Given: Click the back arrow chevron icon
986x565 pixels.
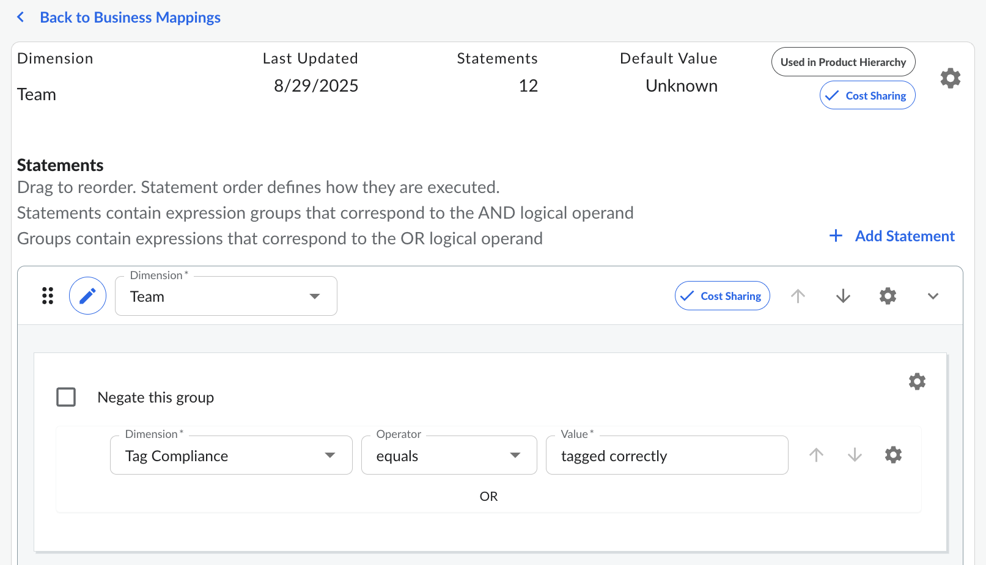Looking at the screenshot, I should [x=21, y=17].
